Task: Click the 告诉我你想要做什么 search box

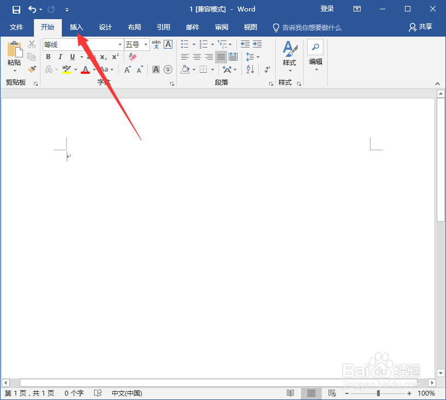Action: [x=307, y=27]
